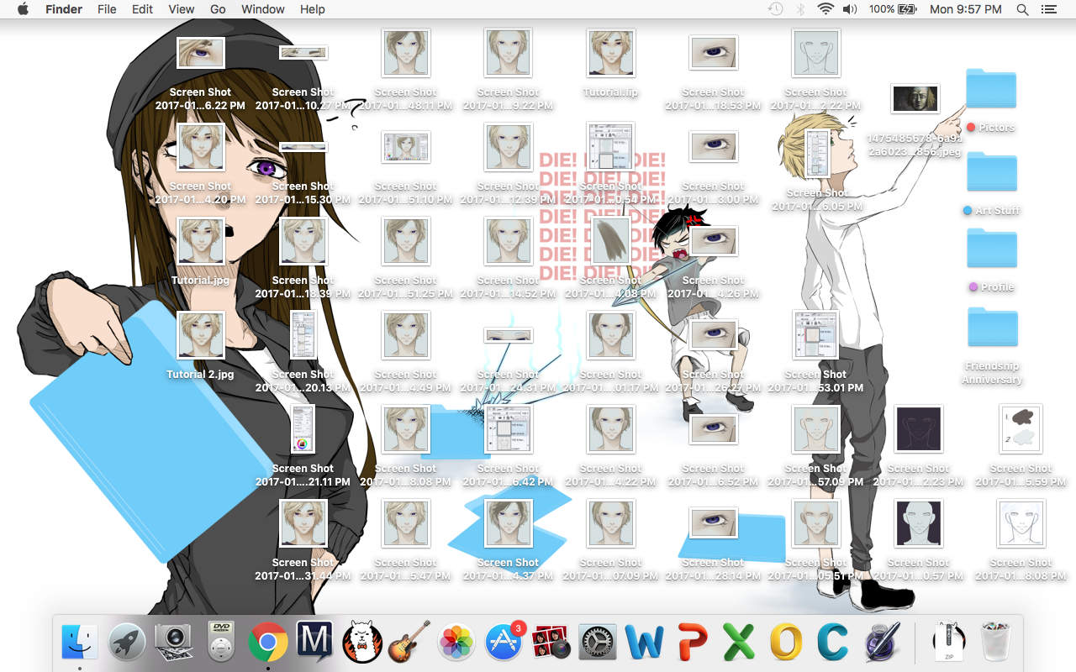Image resolution: width=1076 pixels, height=672 pixels.
Task: Click the 100% battery indicator
Action: [893, 9]
